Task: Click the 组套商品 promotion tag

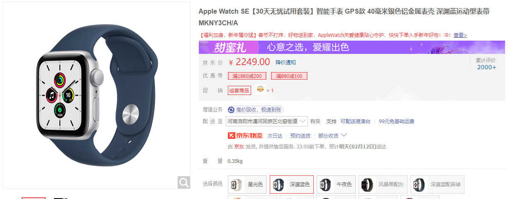Action: pyautogui.click(x=239, y=90)
